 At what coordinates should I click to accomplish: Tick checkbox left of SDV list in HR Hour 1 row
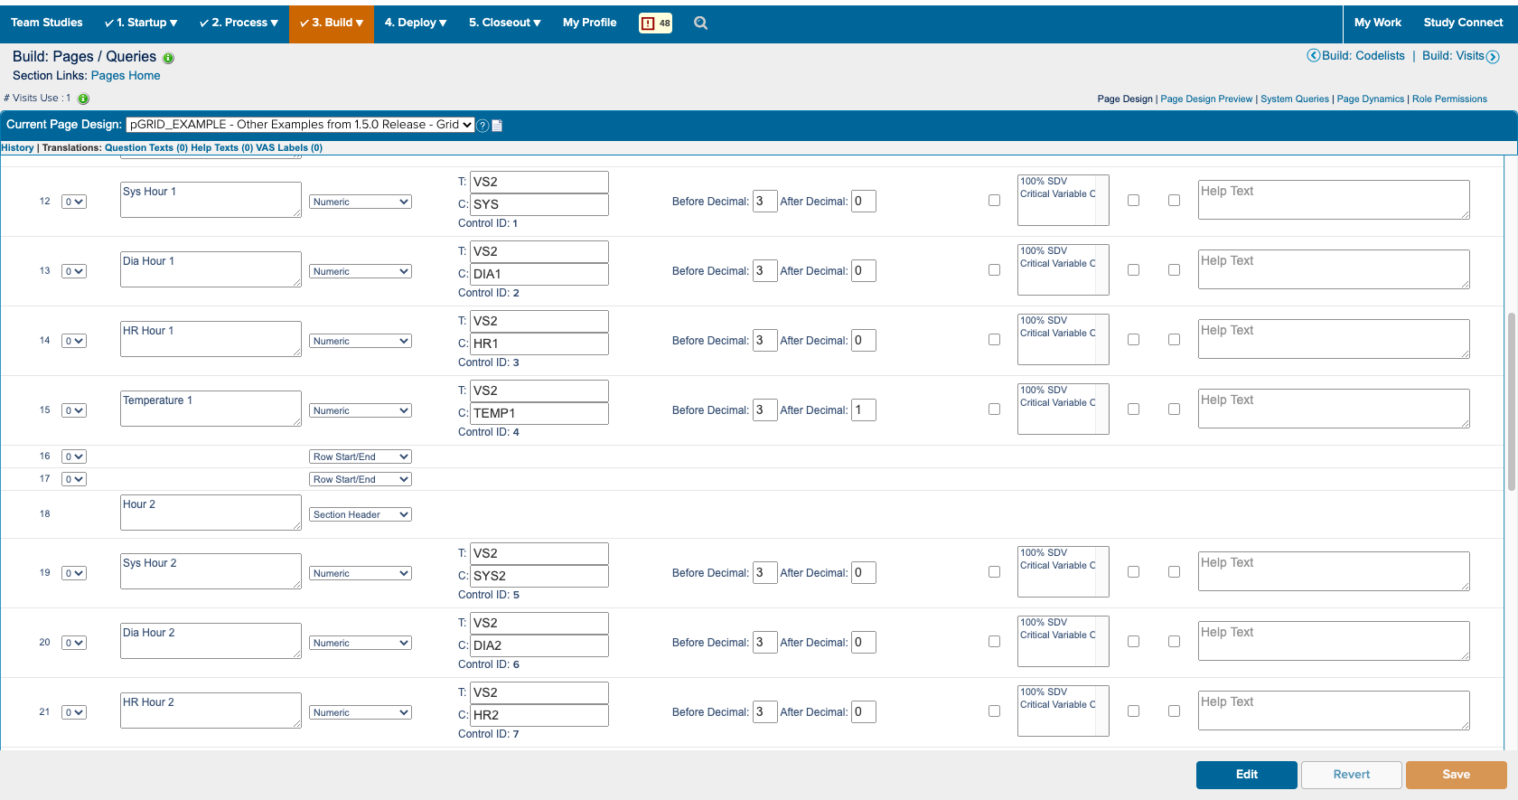pyautogui.click(x=994, y=340)
